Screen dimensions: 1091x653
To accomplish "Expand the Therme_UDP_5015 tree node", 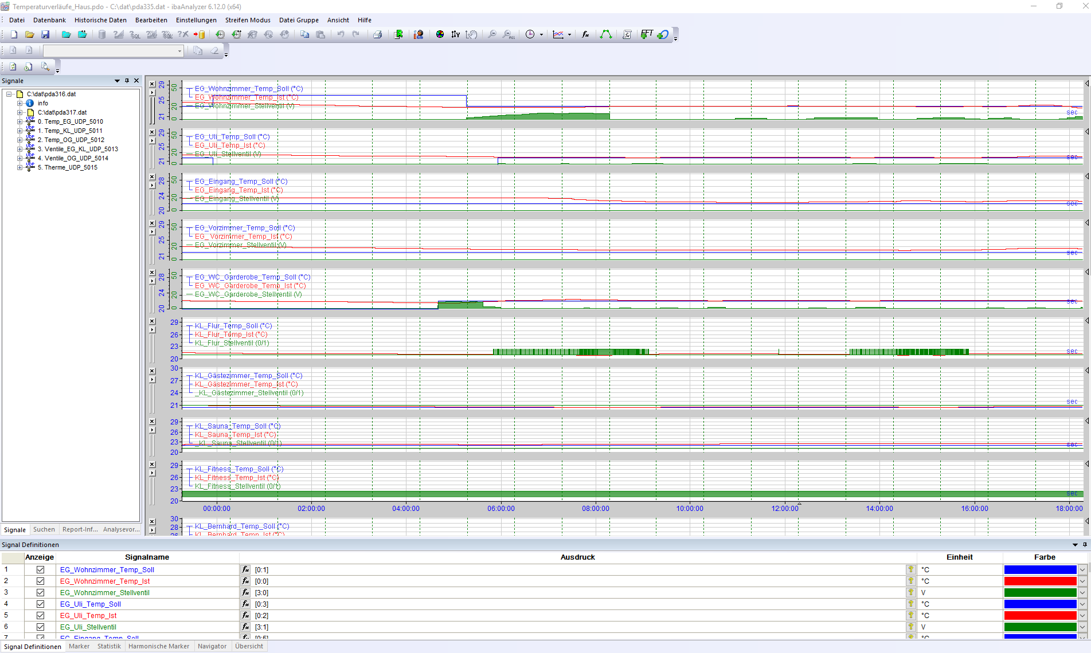I will tap(19, 167).
